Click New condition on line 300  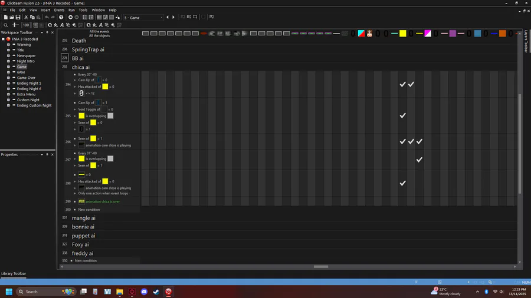(89, 210)
